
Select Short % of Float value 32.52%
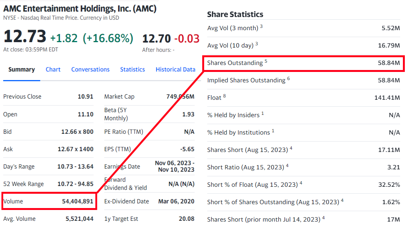coord(389,184)
